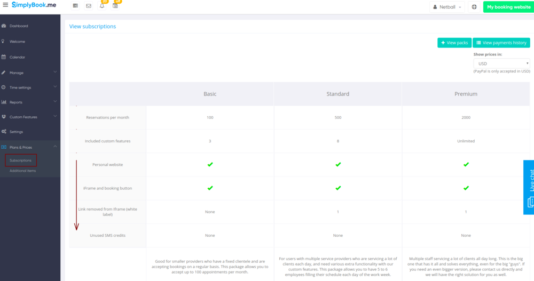Select Subscriptions under Plans & Prices

tap(21, 160)
